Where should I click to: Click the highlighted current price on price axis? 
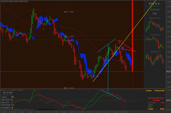[x=169, y=71]
